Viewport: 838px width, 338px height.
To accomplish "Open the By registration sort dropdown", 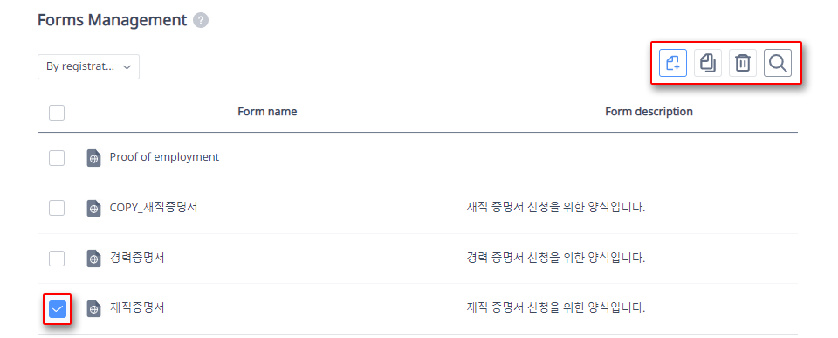I will (89, 67).
